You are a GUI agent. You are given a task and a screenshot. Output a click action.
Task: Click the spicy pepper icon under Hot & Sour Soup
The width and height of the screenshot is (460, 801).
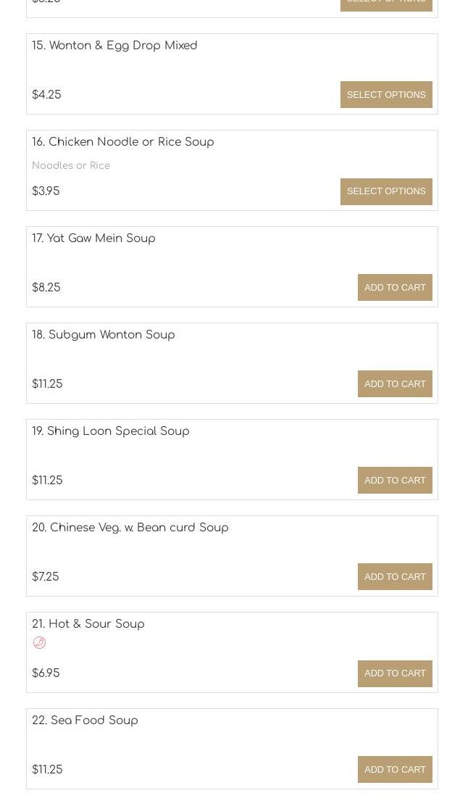39,643
